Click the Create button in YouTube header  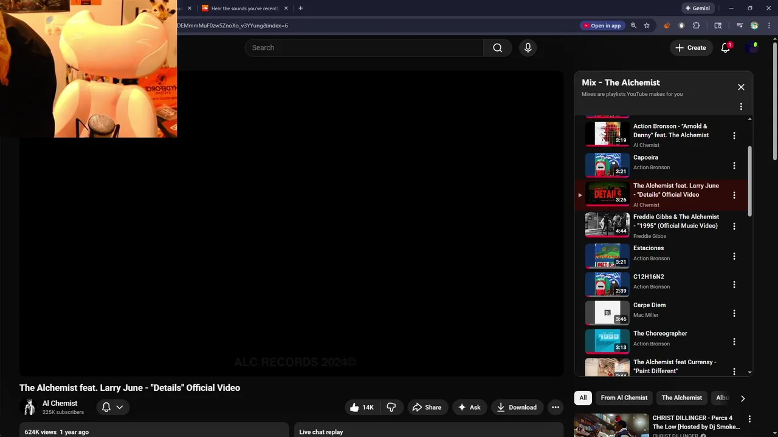[x=690, y=47]
